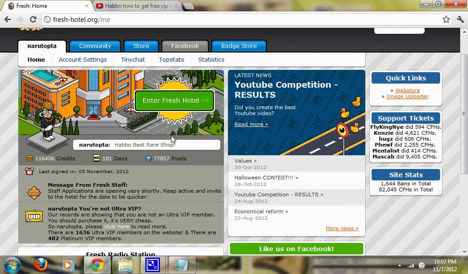Select Home in the sub-navigation
468x274 pixels.
[36, 60]
